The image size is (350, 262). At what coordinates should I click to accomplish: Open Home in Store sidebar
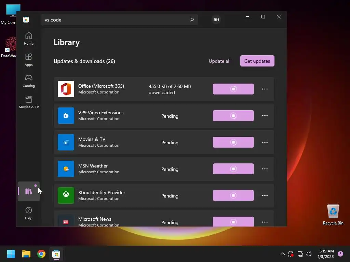pos(29,39)
